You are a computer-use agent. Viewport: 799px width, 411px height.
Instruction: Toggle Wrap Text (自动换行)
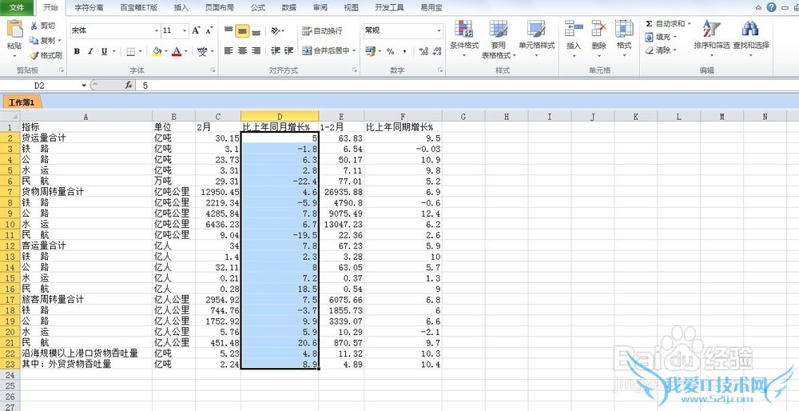[322, 31]
